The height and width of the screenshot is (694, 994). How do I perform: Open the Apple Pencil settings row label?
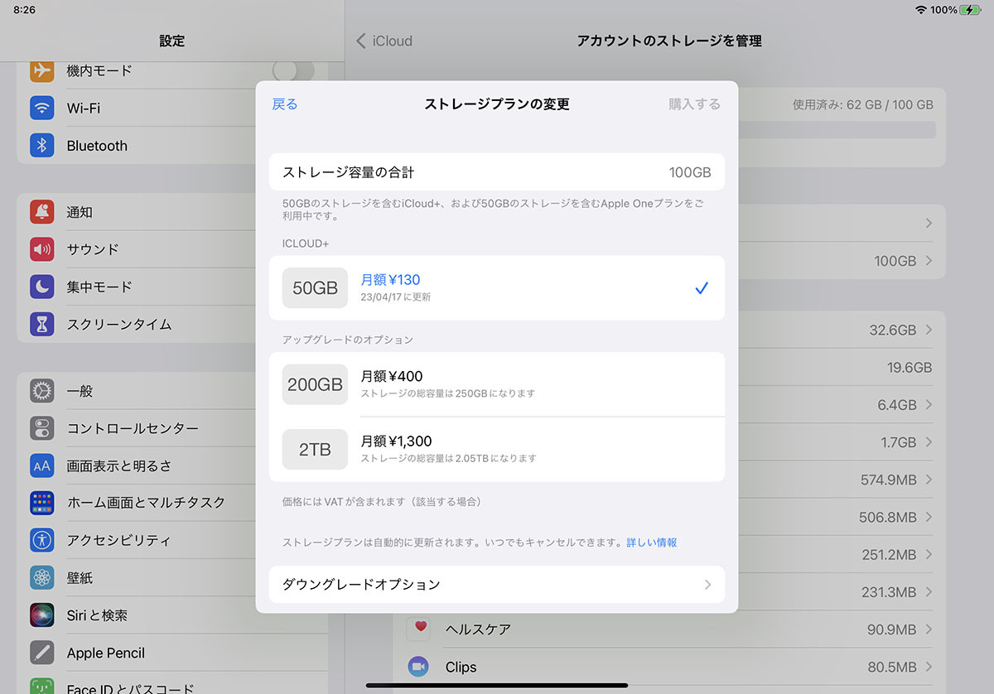click(x=106, y=653)
